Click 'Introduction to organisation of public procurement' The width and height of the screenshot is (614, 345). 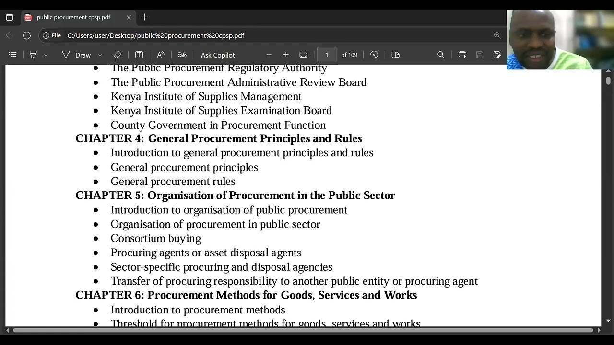point(229,210)
